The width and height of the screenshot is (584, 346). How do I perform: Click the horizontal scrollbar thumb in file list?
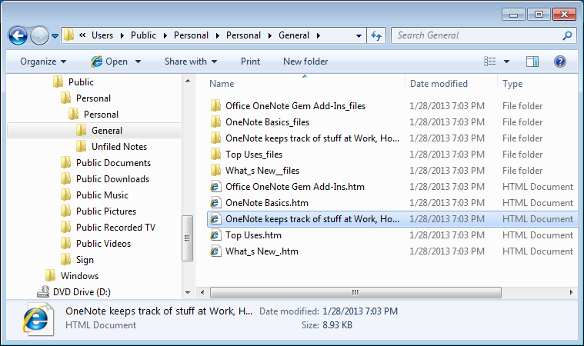tap(355, 292)
